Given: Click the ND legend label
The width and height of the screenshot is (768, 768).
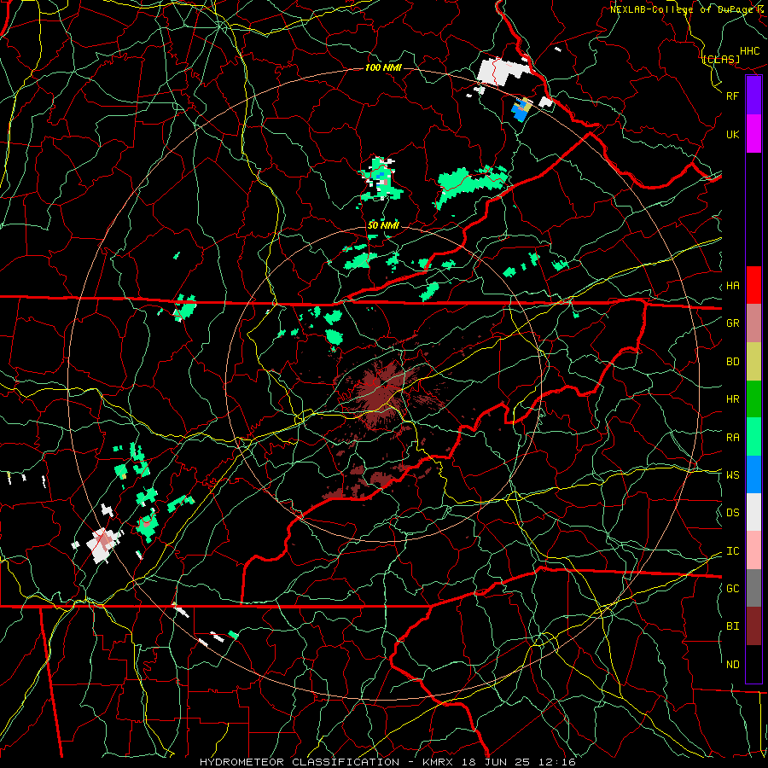Looking at the screenshot, I should (x=733, y=665).
